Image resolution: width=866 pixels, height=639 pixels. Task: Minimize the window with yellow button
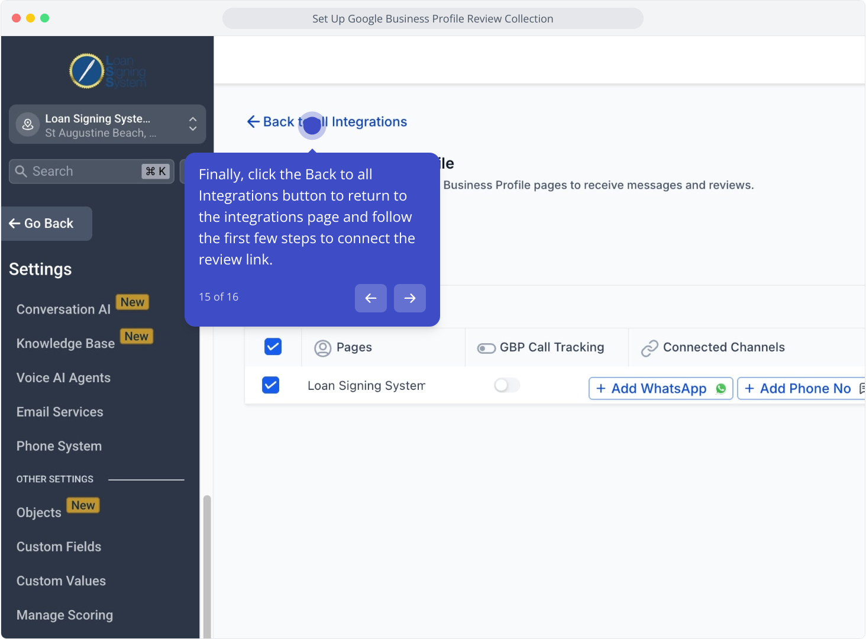click(31, 18)
